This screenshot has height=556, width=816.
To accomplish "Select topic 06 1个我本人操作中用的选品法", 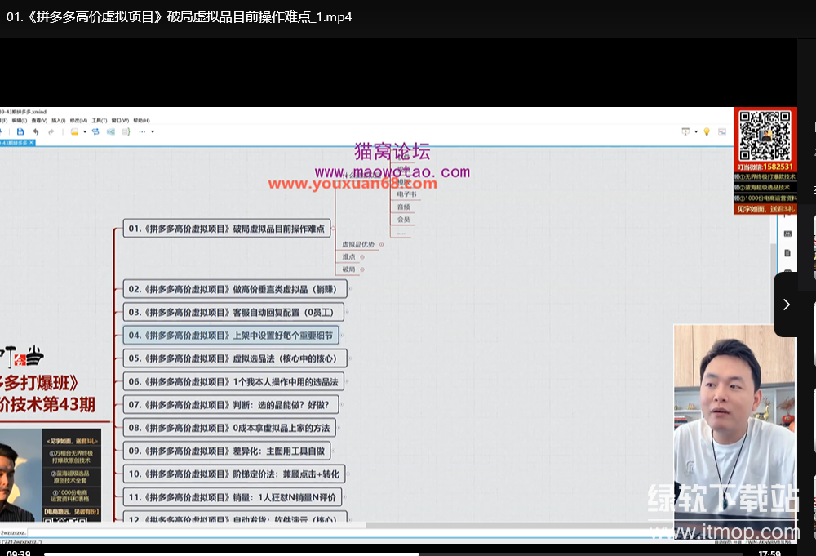I will [233, 381].
